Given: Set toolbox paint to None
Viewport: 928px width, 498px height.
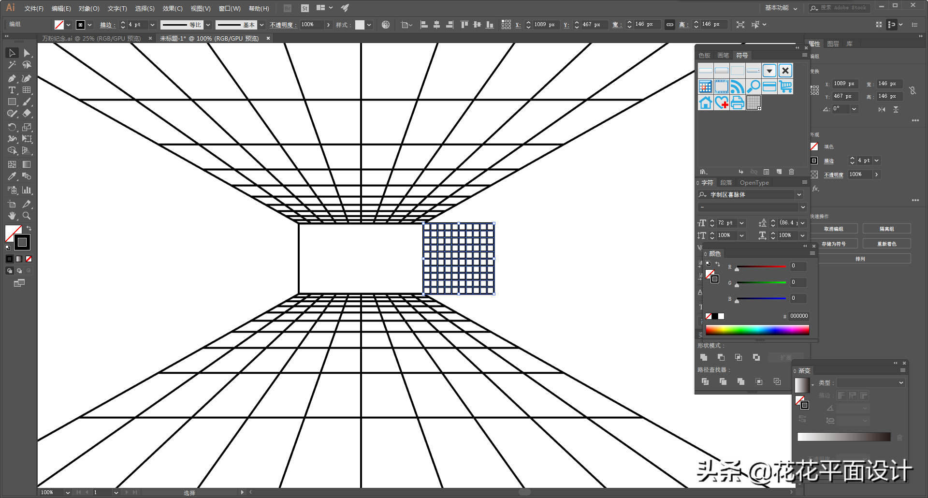Looking at the screenshot, I should coord(29,259).
